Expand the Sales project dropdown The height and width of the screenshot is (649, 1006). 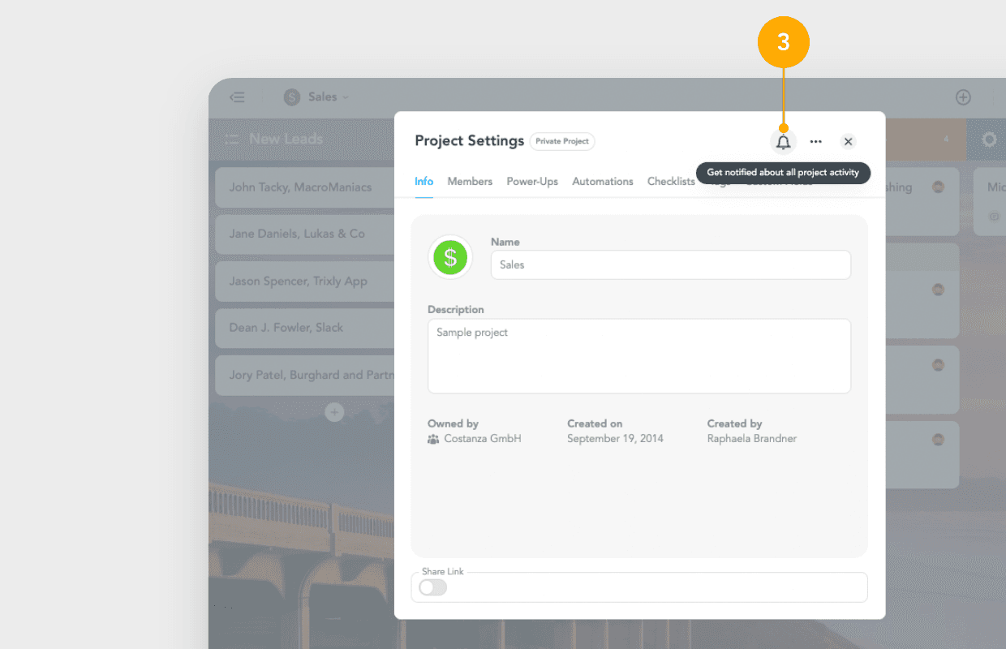(x=316, y=97)
